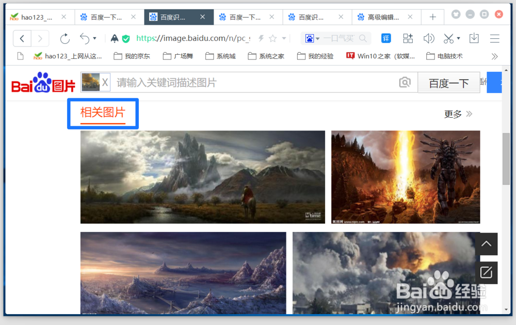Click the page vertical scrollbar thumb

pyautogui.click(x=506, y=159)
